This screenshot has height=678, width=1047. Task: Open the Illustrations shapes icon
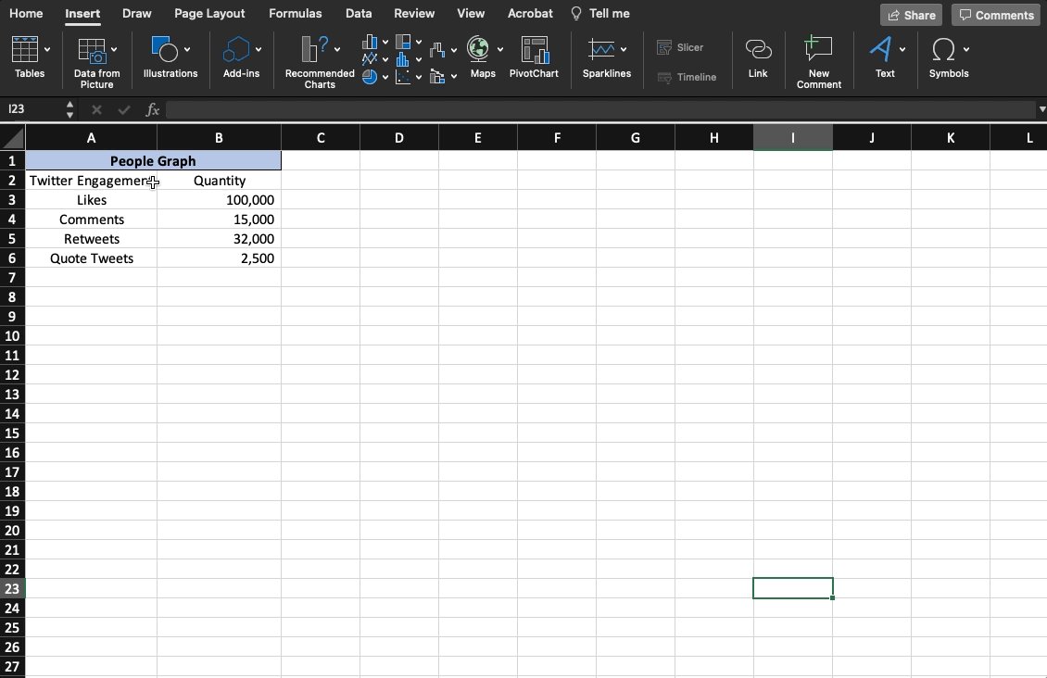[x=164, y=49]
